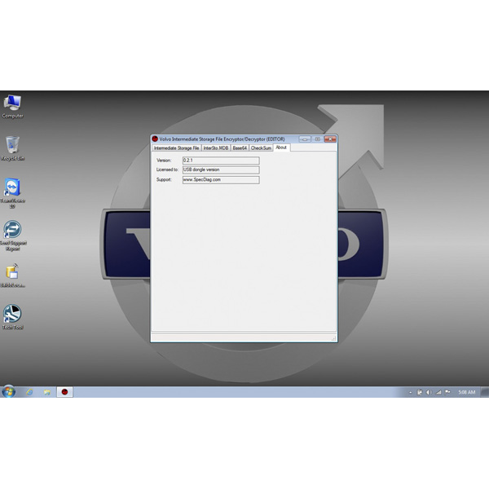Click the Version field showing 0.2.1
This screenshot has width=489, height=489.
(220, 161)
